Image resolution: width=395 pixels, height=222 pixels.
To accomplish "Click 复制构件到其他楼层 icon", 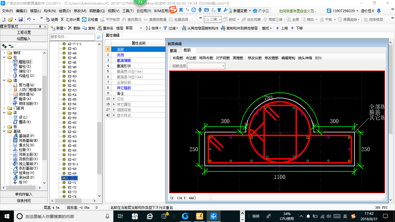I will [223, 28].
